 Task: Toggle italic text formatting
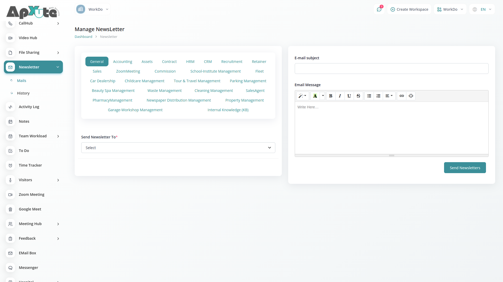(340, 96)
